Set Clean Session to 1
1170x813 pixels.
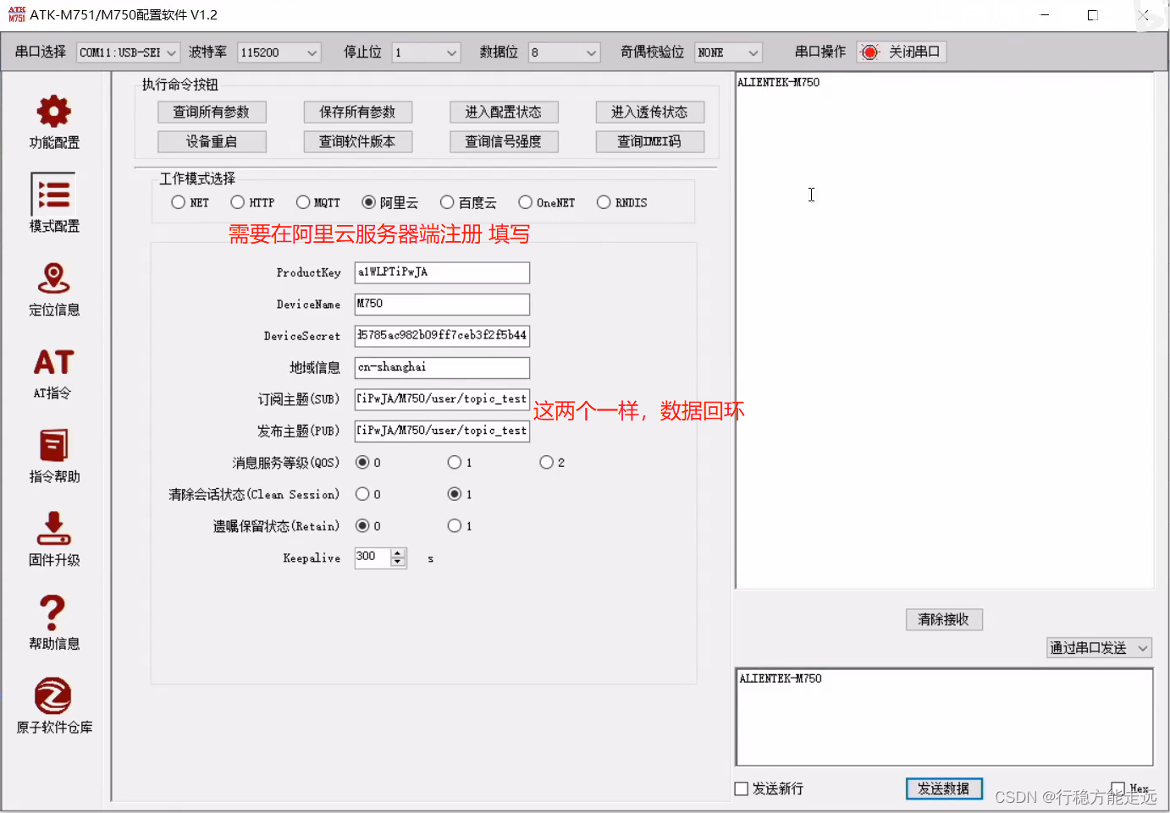pyautogui.click(x=455, y=494)
